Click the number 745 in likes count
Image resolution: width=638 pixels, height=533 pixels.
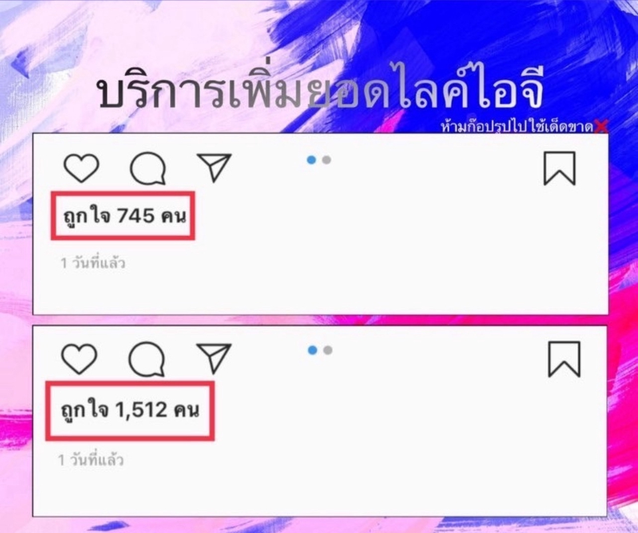(x=136, y=216)
